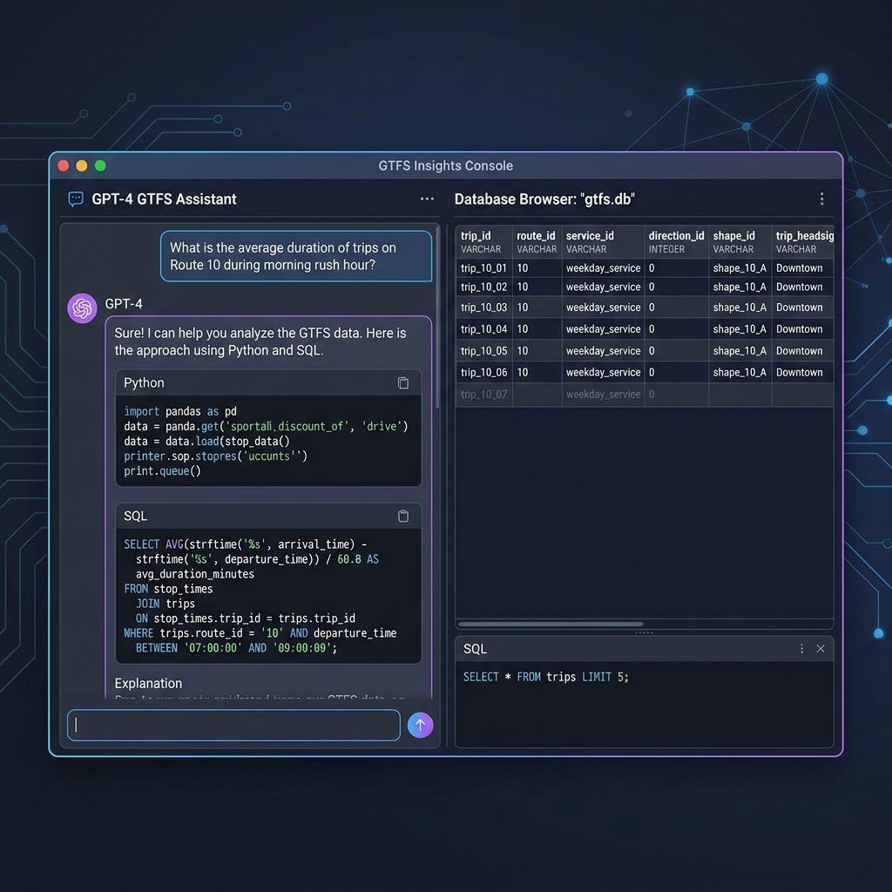This screenshot has height=892, width=892.
Task: Select the trip_10_06 cell
Action: (483, 372)
